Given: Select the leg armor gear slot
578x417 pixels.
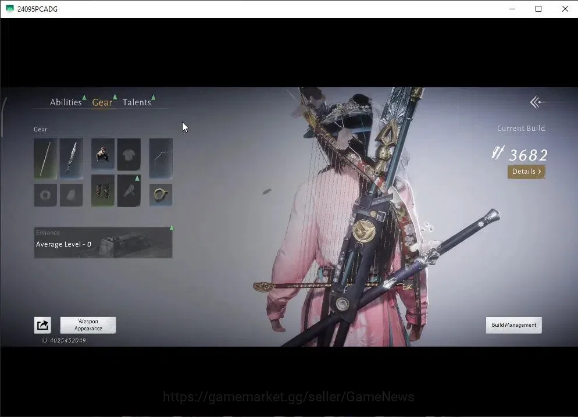Looking at the screenshot, I should coord(103,191).
